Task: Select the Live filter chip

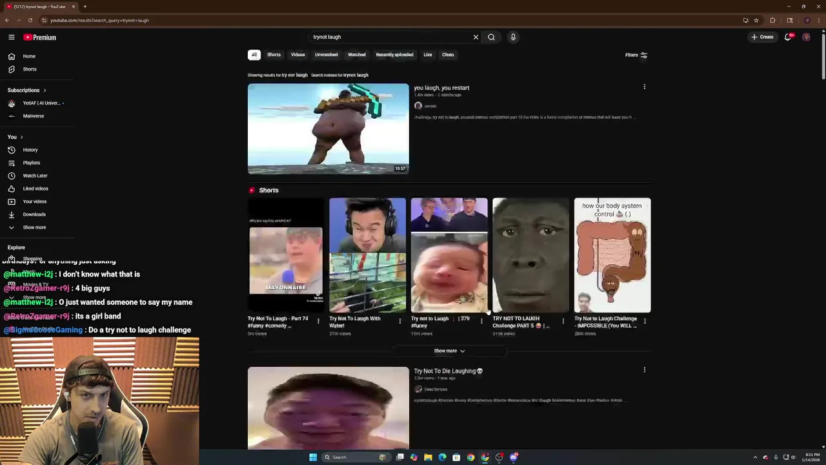Action: click(428, 55)
